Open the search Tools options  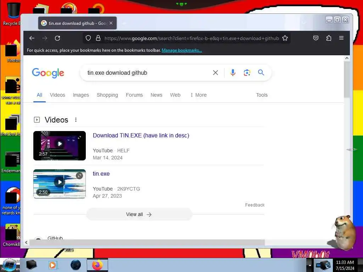click(262, 95)
